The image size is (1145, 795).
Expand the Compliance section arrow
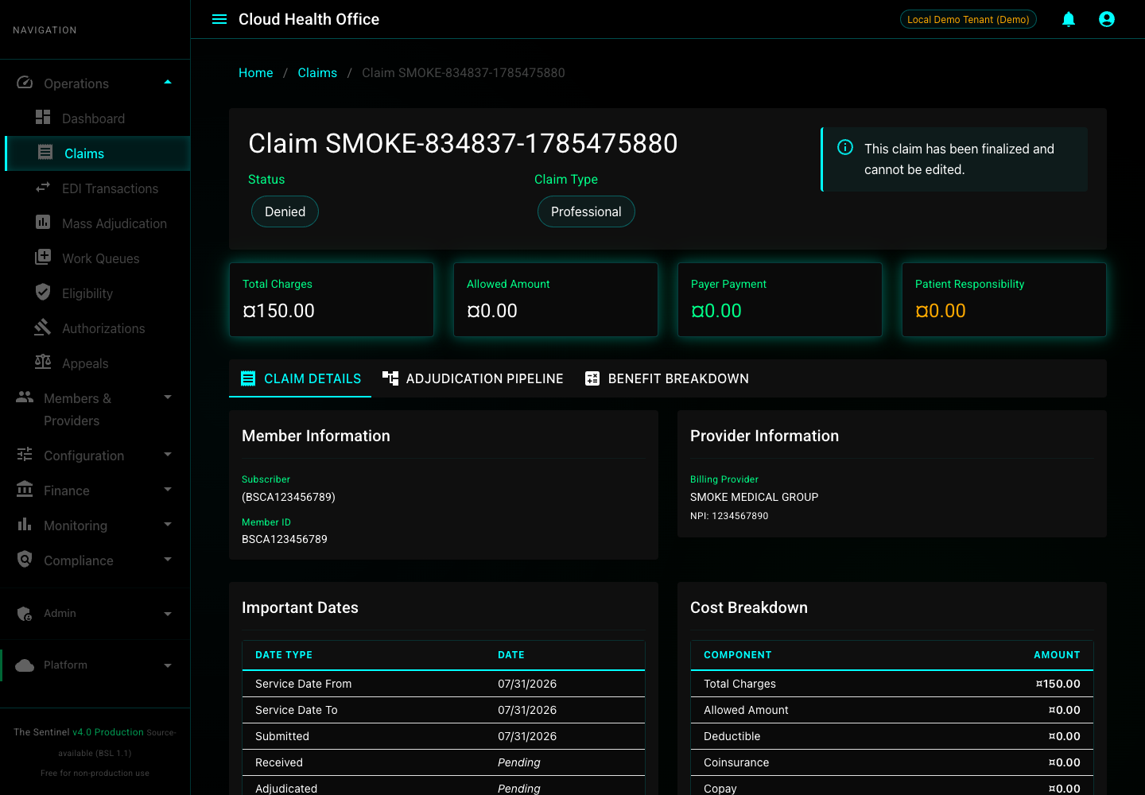click(168, 559)
